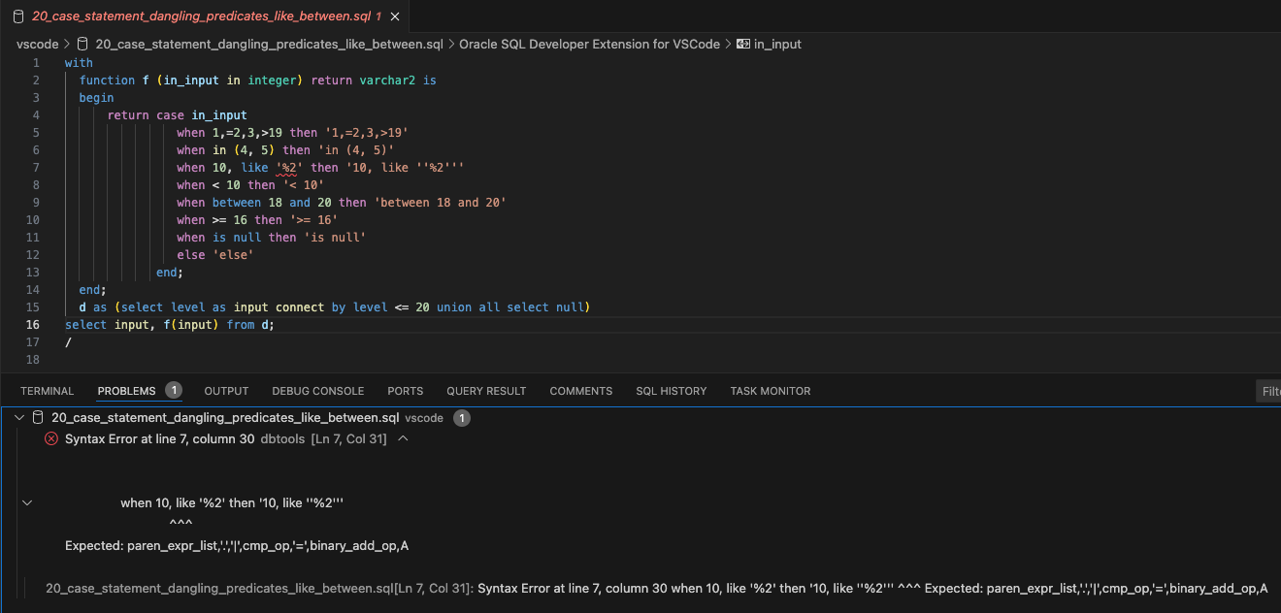Click the badge next to vscode in Problems panel
The height and width of the screenshot is (613, 1281).
[462, 417]
